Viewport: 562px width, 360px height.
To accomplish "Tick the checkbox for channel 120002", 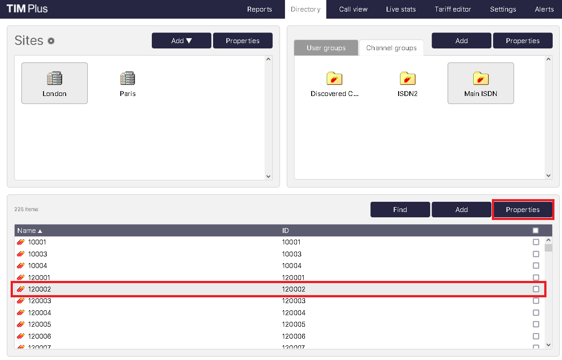I will click(536, 289).
